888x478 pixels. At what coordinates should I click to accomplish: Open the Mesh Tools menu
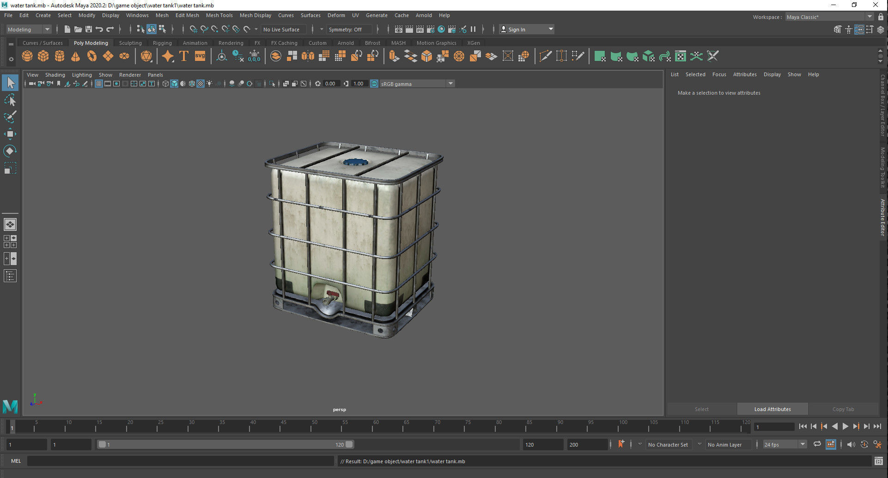pyautogui.click(x=219, y=15)
